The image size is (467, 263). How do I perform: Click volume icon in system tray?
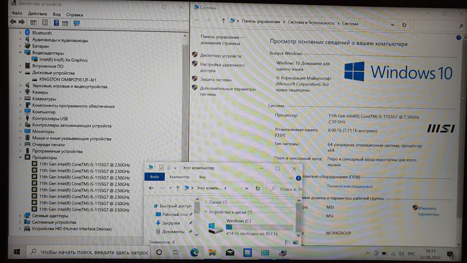click(401, 254)
